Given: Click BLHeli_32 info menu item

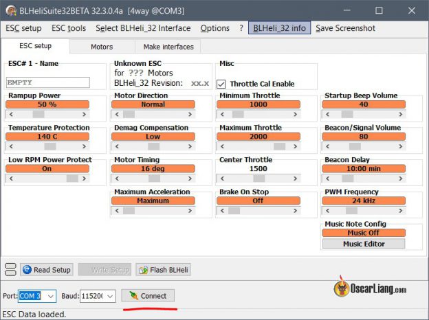Looking at the screenshot, I should 279,28.
